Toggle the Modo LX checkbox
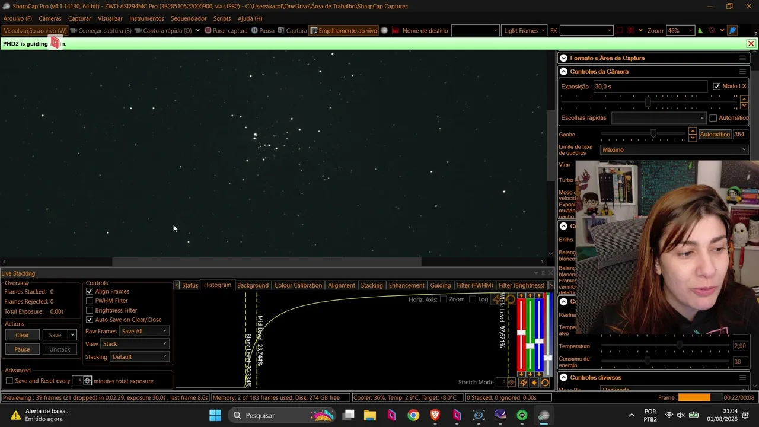This screenshot has width=759, height=427. click(716, 87)
